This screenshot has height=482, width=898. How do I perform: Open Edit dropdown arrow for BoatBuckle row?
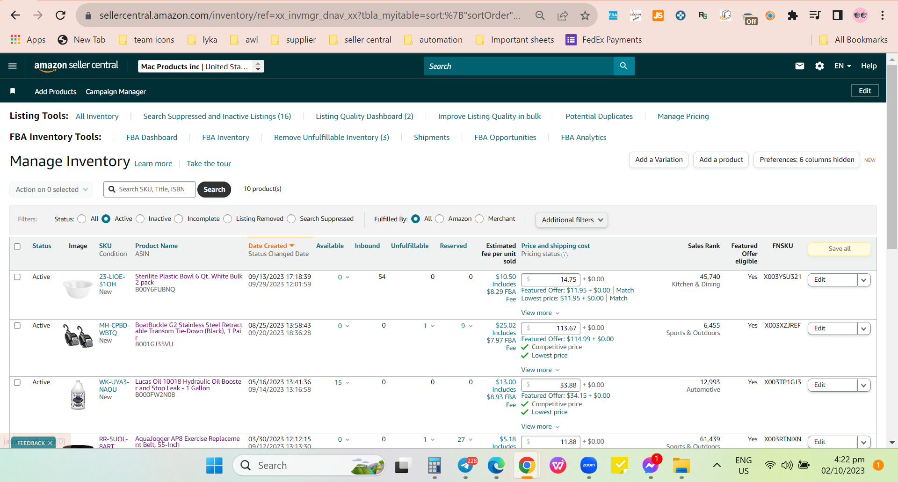(x=864, y=329)
